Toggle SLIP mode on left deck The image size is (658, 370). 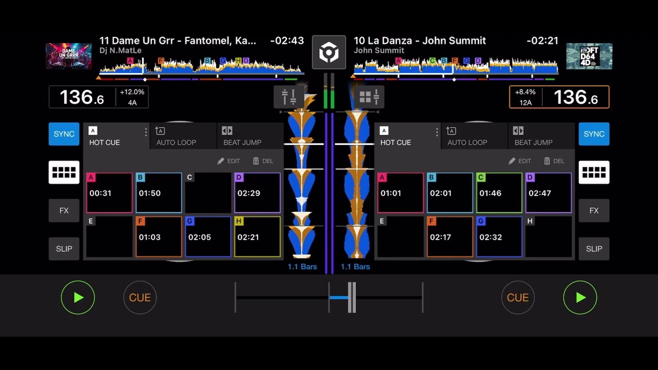point(64,249)
